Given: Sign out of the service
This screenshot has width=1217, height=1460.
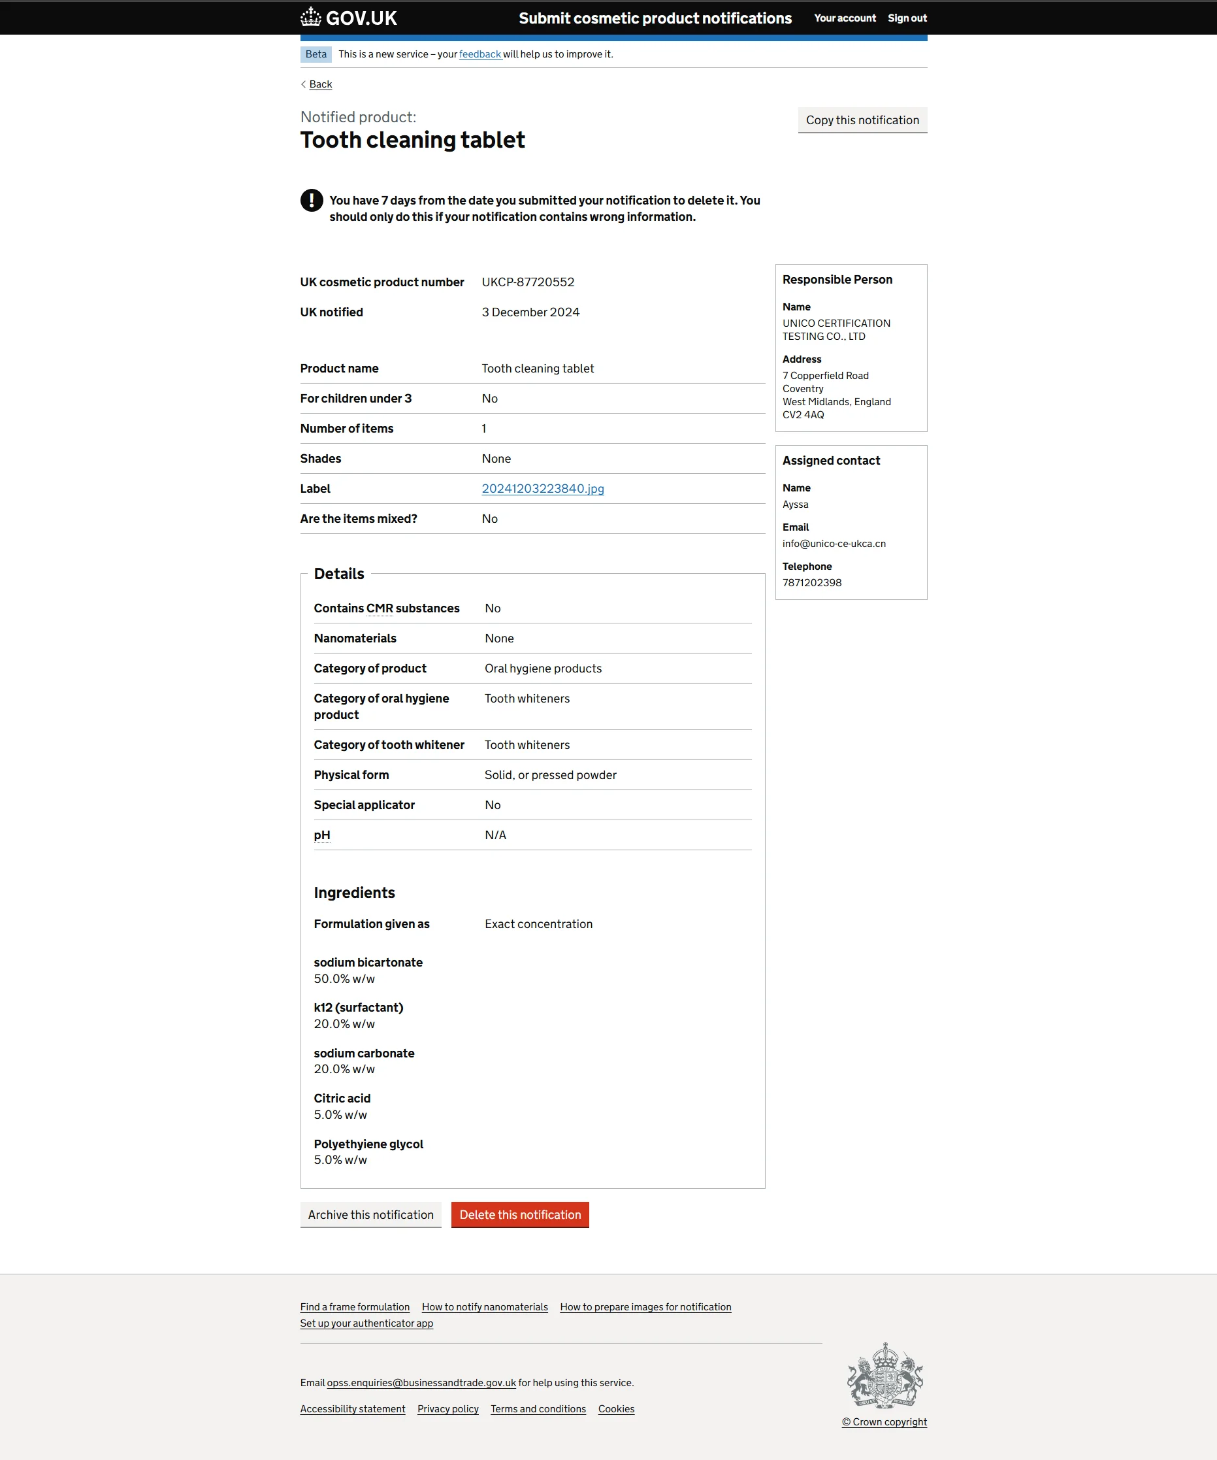Looking at the screenshot, I should 907,18.
